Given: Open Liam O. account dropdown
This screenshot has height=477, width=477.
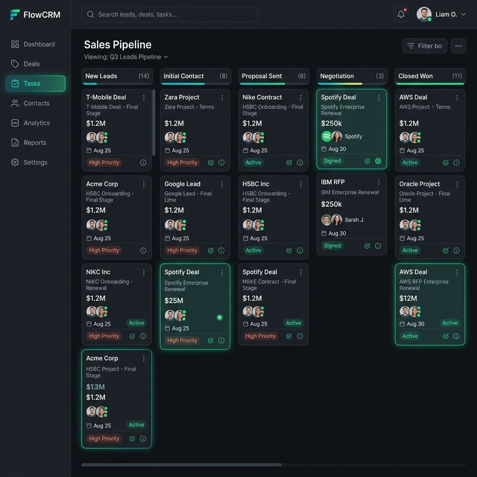Looking at the screenshot, I should pyautogui.click(x=463, y=14).
